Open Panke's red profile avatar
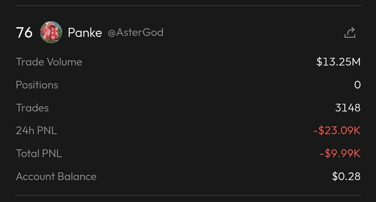 (x=51, y=32)
